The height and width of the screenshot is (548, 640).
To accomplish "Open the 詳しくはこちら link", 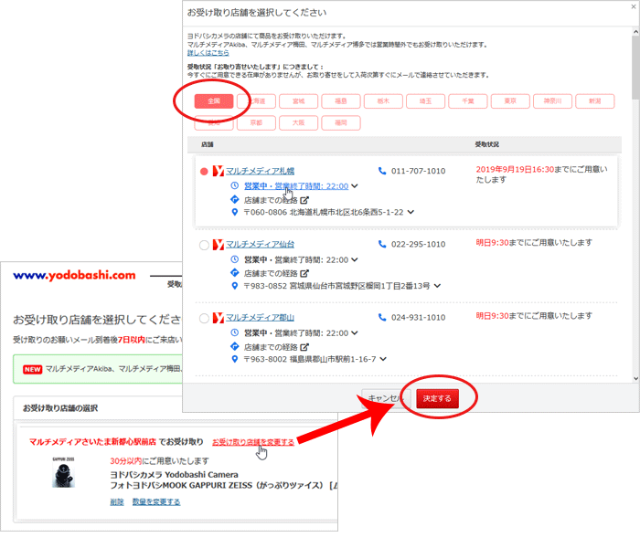I will [208, 53].
